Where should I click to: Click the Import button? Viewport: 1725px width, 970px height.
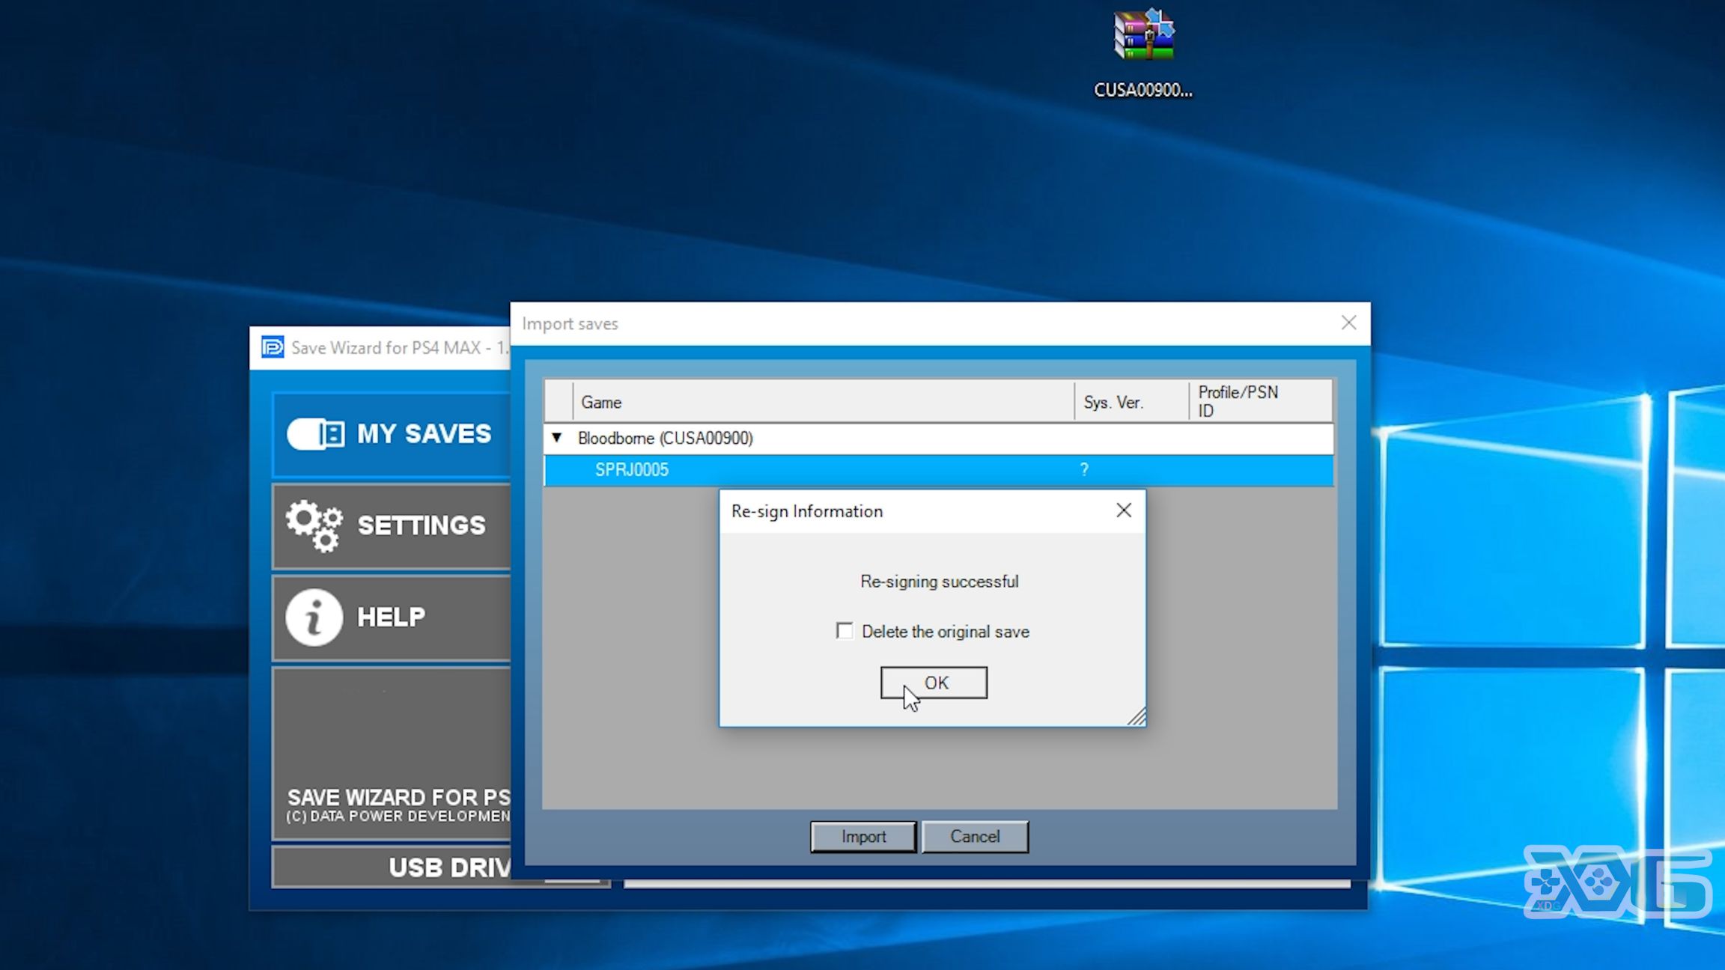coord(863,836)
